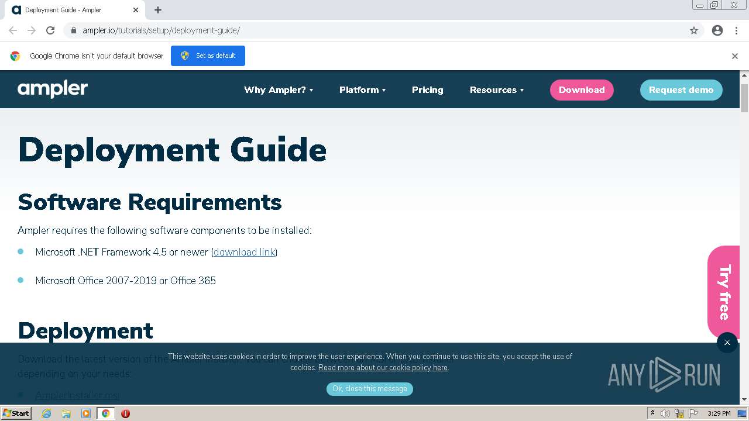This screenshot has width=749, height=421.
Task: Click the Software Requirements heading
Action: pos(150,202)
